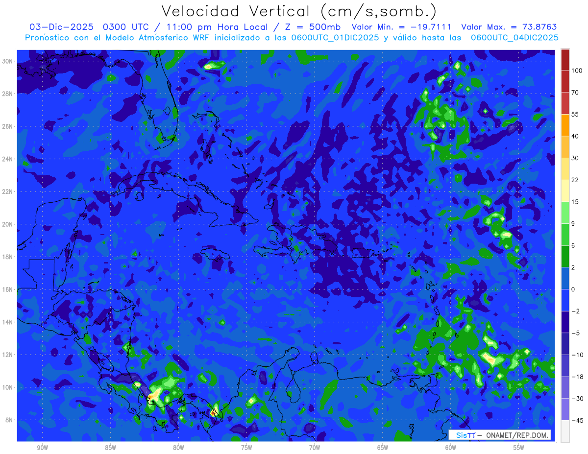Click the "70W" longitude label
Viewport: 588px width, 454px height.
pos(315,448)
